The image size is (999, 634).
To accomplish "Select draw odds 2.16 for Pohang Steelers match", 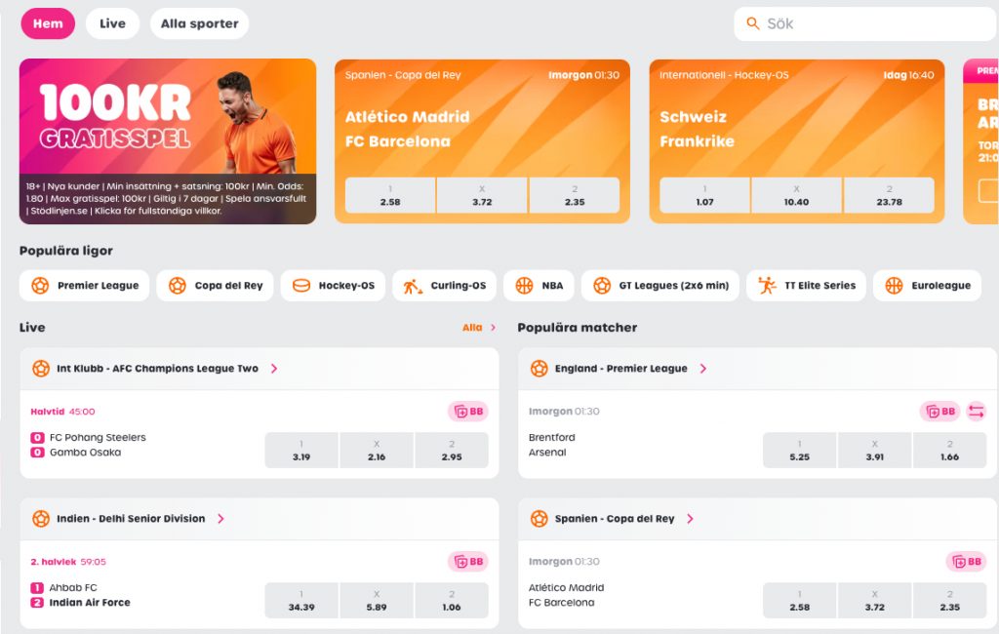I will (x=377, y=450).
